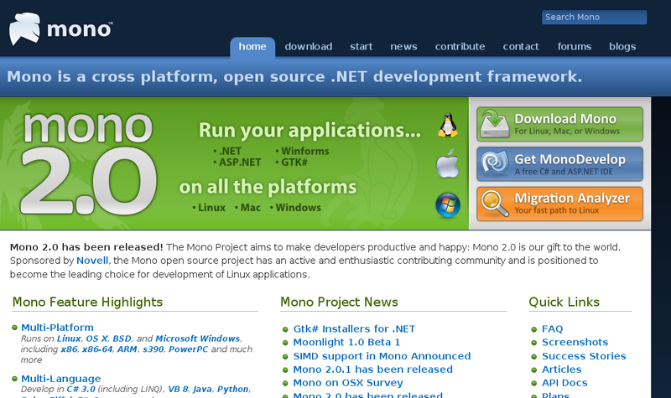
Task: Click the Mono Project News heading
Action: 339,302
